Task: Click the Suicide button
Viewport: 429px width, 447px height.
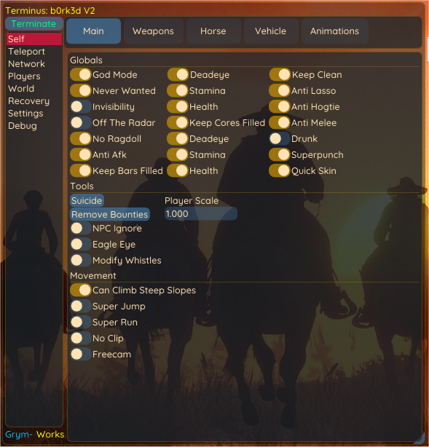Action: (x=87, y=201)
